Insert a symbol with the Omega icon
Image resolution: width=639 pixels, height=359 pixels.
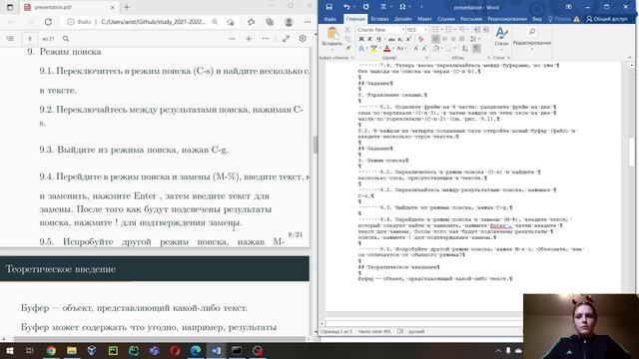click(402, 7)
